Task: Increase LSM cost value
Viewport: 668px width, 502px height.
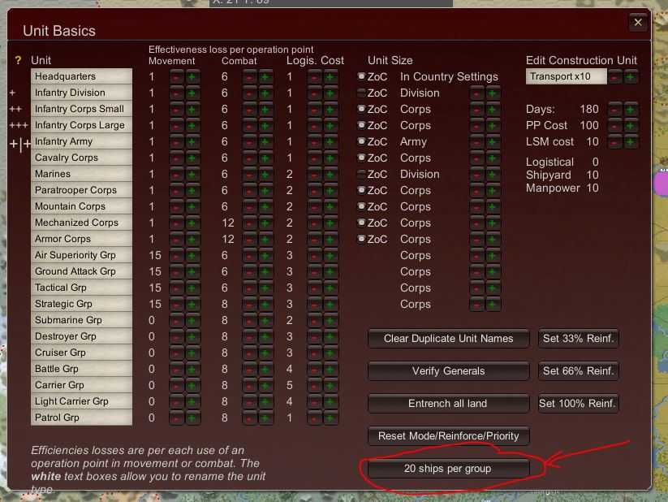Action: pyautogui.click(x=630, y=142)
